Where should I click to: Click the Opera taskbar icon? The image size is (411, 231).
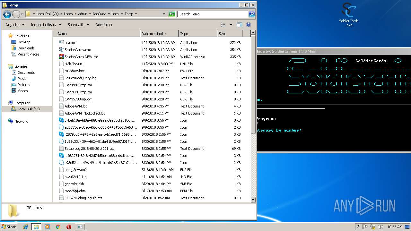[69, 227]
